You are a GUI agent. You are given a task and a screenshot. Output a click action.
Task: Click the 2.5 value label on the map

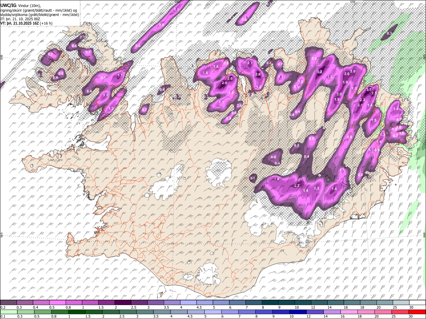pos(374,93)
